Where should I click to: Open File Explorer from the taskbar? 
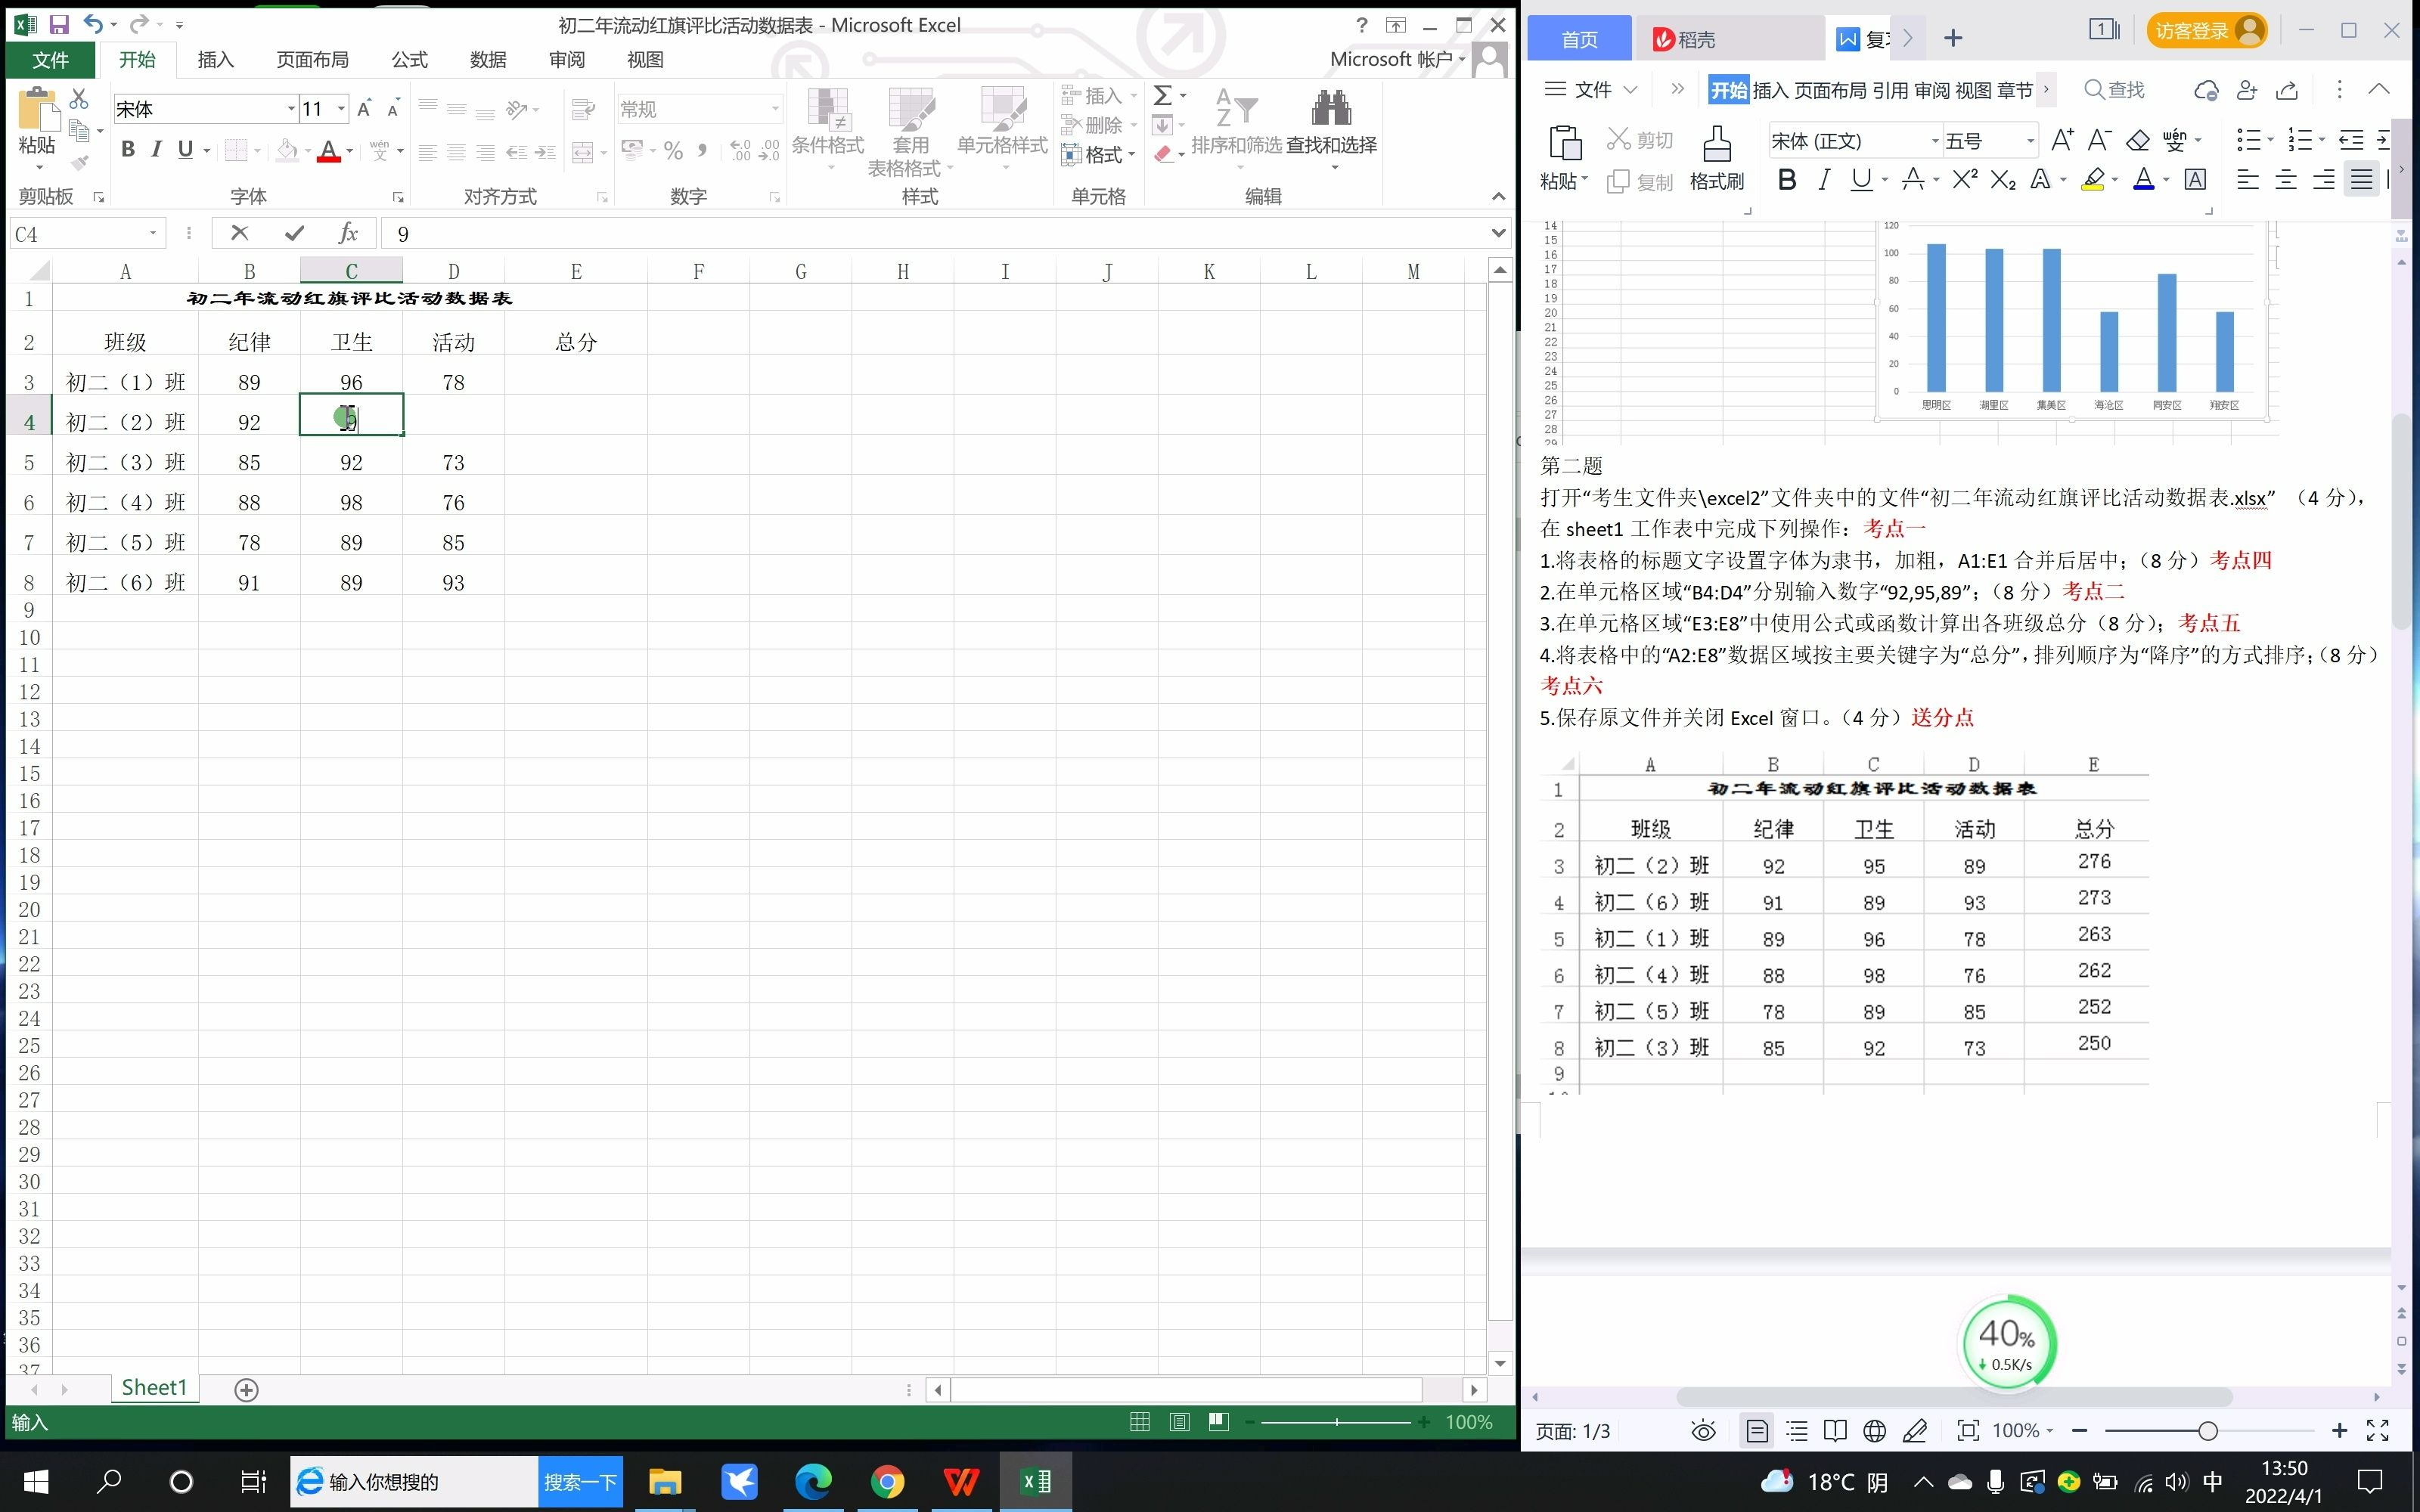tap(665, 1481)
